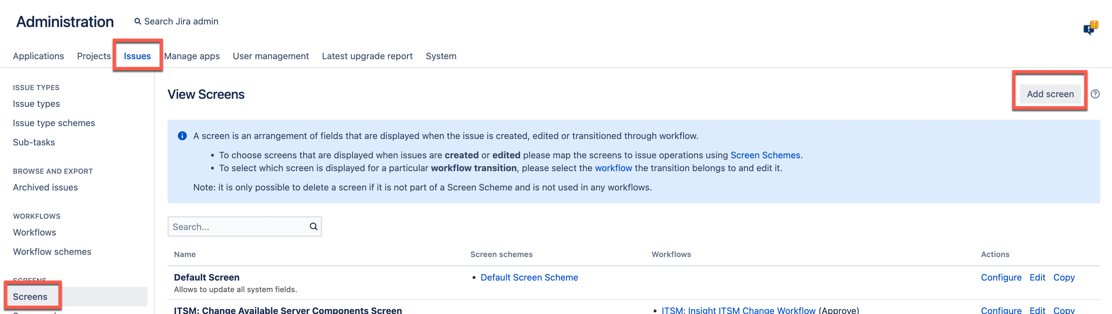
Task: Select Screens in the sidebar
Action: (30, 297)
